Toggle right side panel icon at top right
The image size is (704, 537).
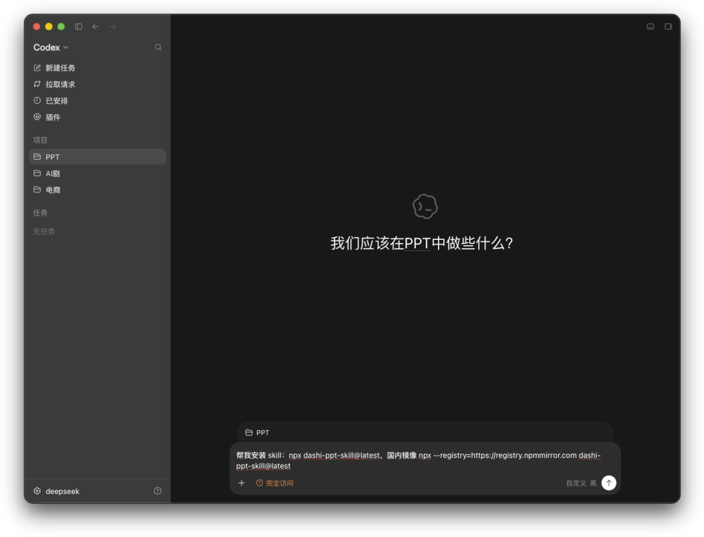[668, 27]
